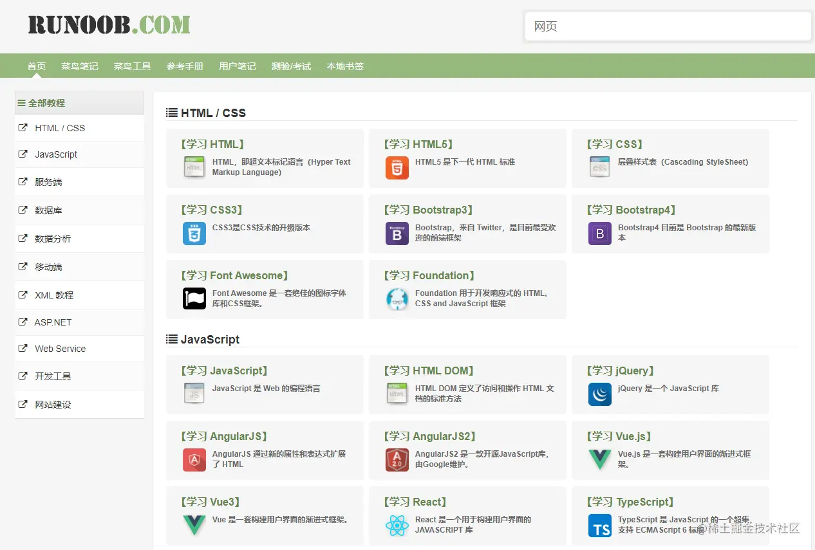
Task: Open the 【学习 Bootstrap3】 link
Action: coord(427,210)
